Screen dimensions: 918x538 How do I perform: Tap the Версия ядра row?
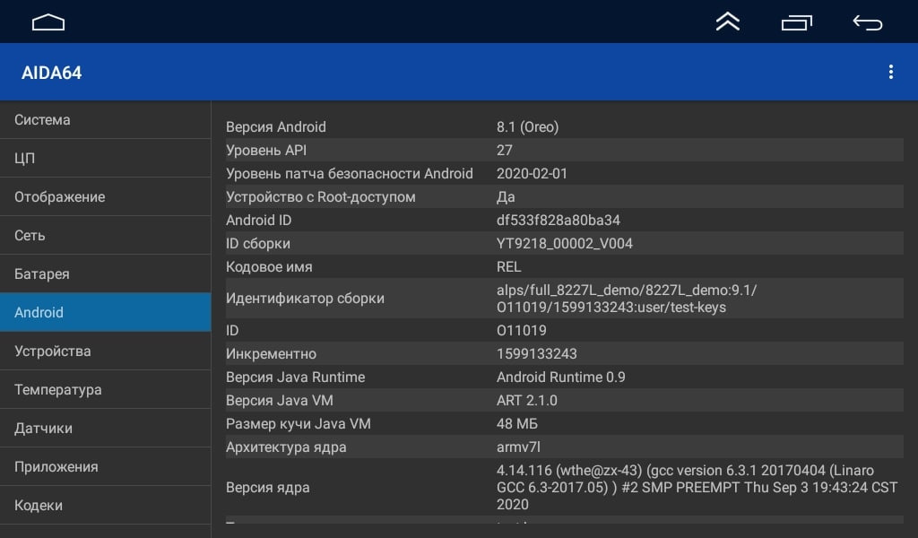click(x=564, y=488)
